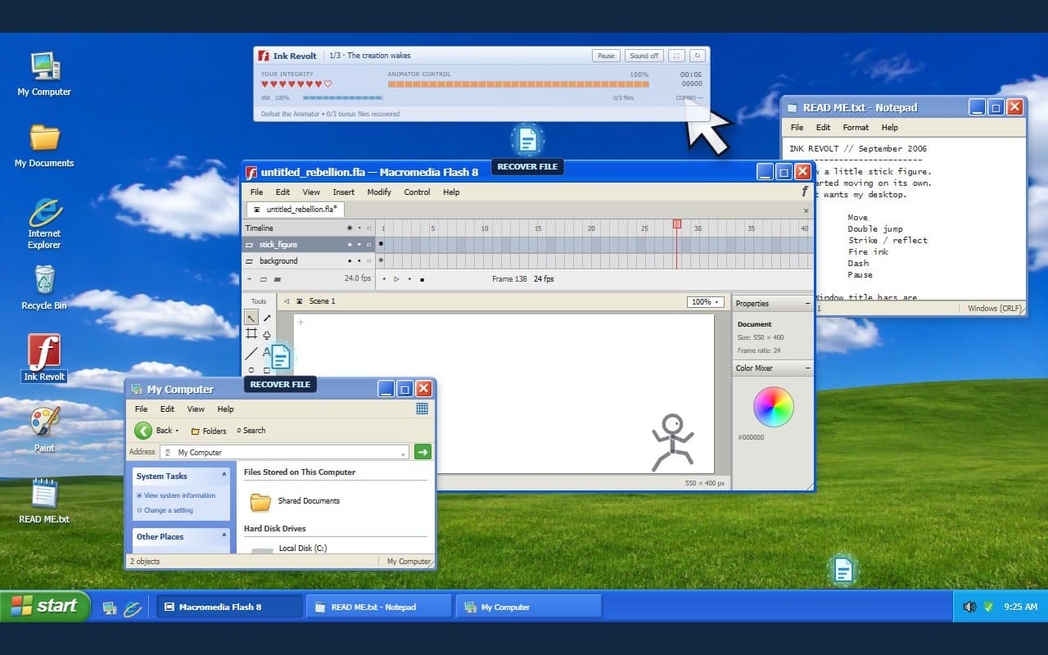This screenshot has height=655, width=1048.
Task: Click the fullscreen icon in Ink Revolt bar
Action: click(676, 56)
